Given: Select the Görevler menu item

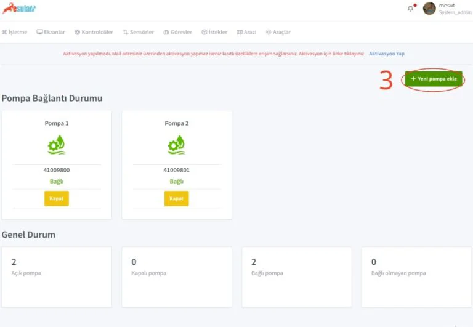Looking at the screenshot, I should click(x=177, y=32).
